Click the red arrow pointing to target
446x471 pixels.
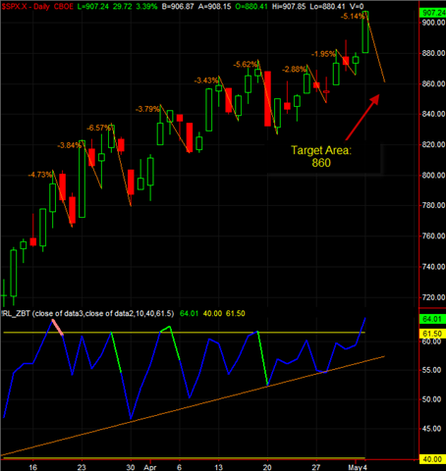pyautogui.click(x=362, y=118)
